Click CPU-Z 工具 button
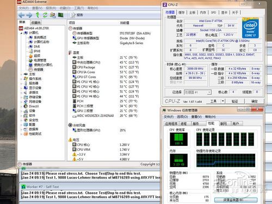 [x=213, y=101]
